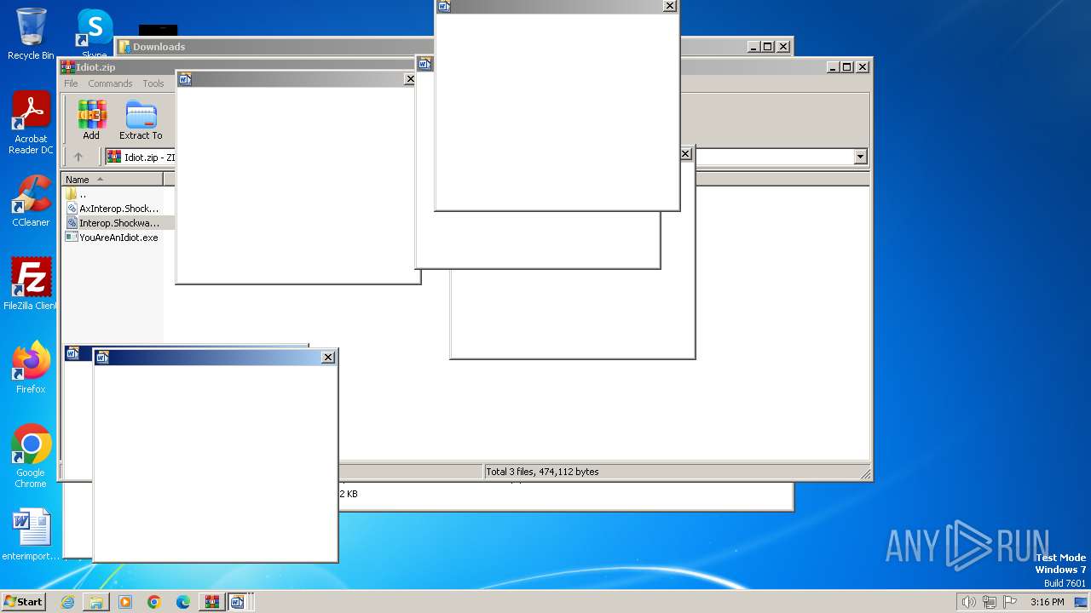The height and width of the screenshot is (613, 1091).
Task: Go up one level with WinRAR's arrow
Action: click(x=78, y=157)
